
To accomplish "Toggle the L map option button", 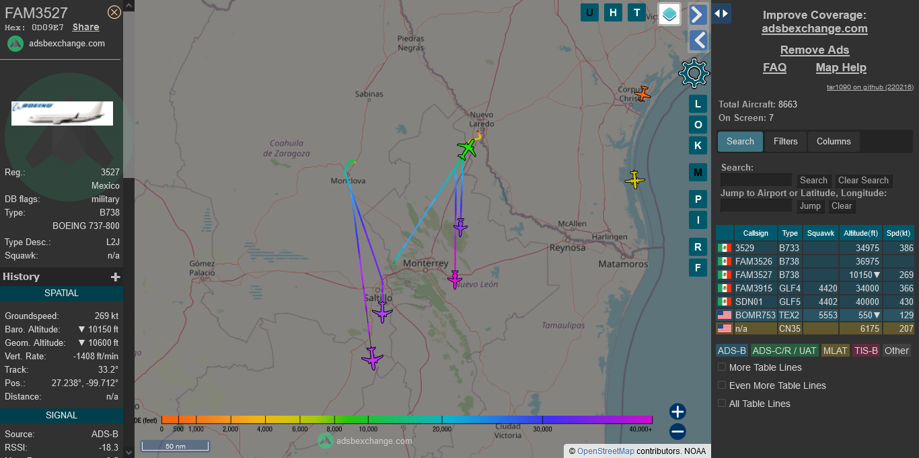I will click(698, 103).
